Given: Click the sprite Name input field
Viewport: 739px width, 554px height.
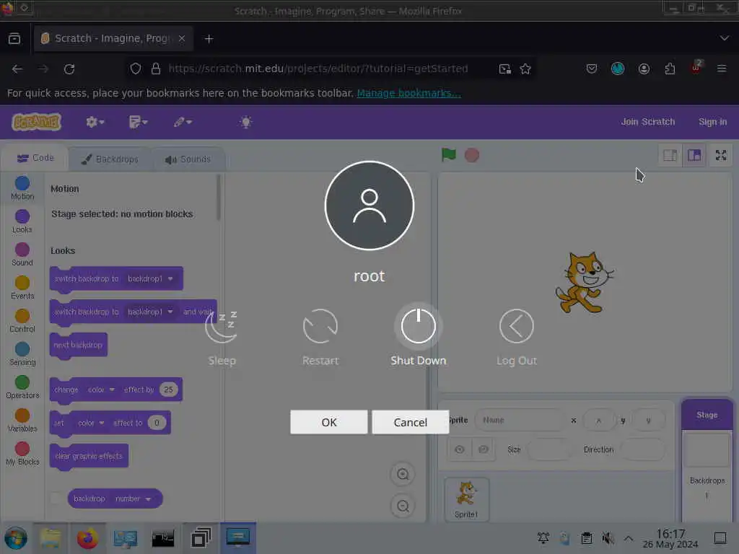Looking at the screenshot, I should click(x=519, y=420).
